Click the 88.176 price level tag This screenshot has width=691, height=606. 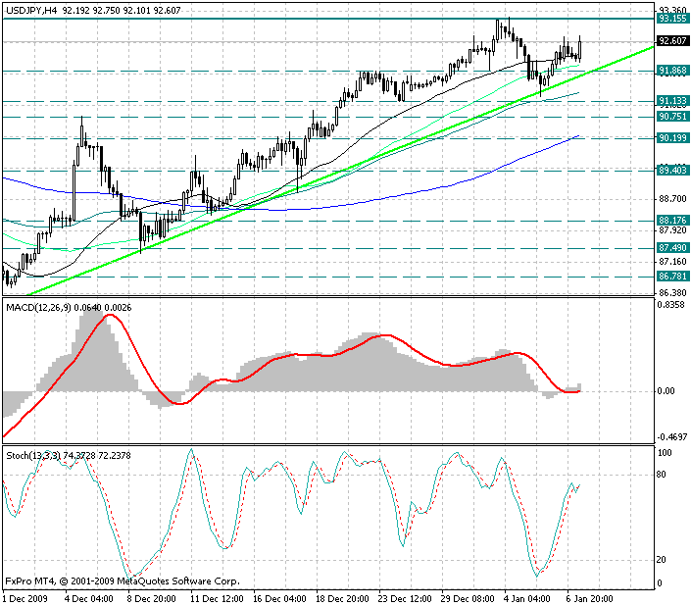[x=671, y=220]
